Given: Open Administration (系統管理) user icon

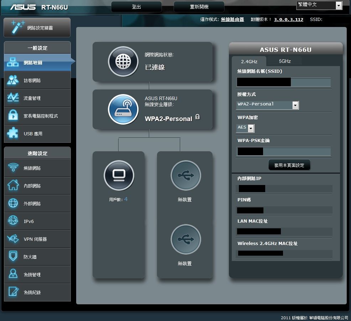Looking at the screenshot, I should point(13,274).
